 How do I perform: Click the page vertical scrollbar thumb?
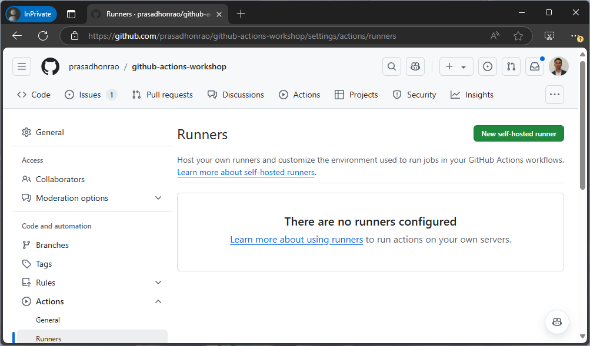(x=582, y=125)
